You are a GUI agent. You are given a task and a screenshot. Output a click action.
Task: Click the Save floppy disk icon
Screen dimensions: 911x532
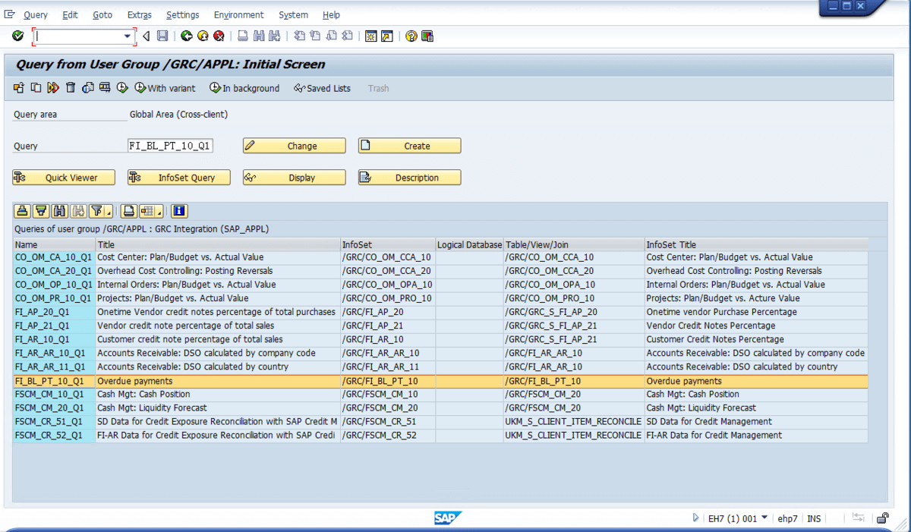click(x=162, y=36)
